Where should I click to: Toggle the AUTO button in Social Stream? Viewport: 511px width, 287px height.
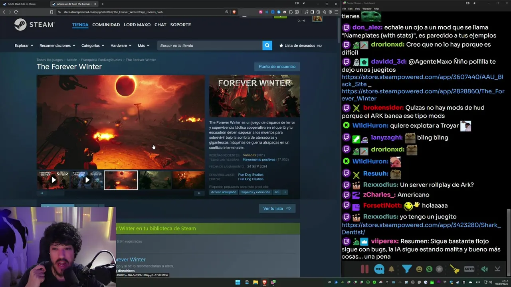point(469,269)
